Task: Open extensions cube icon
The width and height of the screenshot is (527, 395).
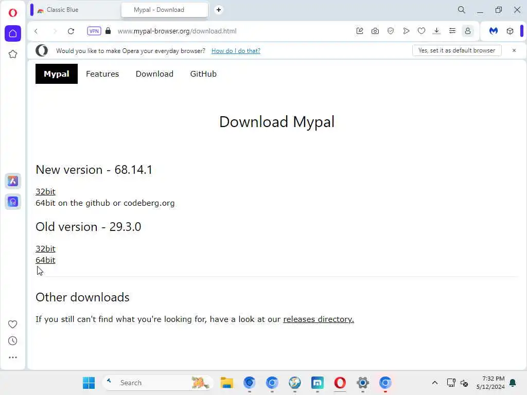Action: pos(510,31)
